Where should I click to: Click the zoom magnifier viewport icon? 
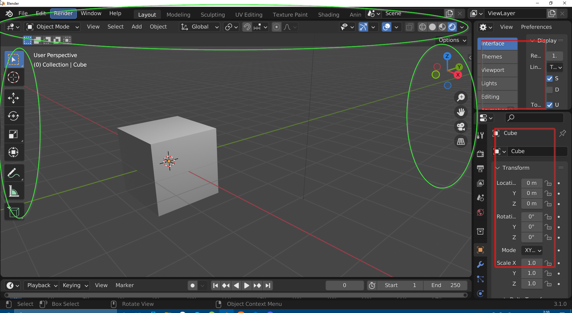coord(461,97)
